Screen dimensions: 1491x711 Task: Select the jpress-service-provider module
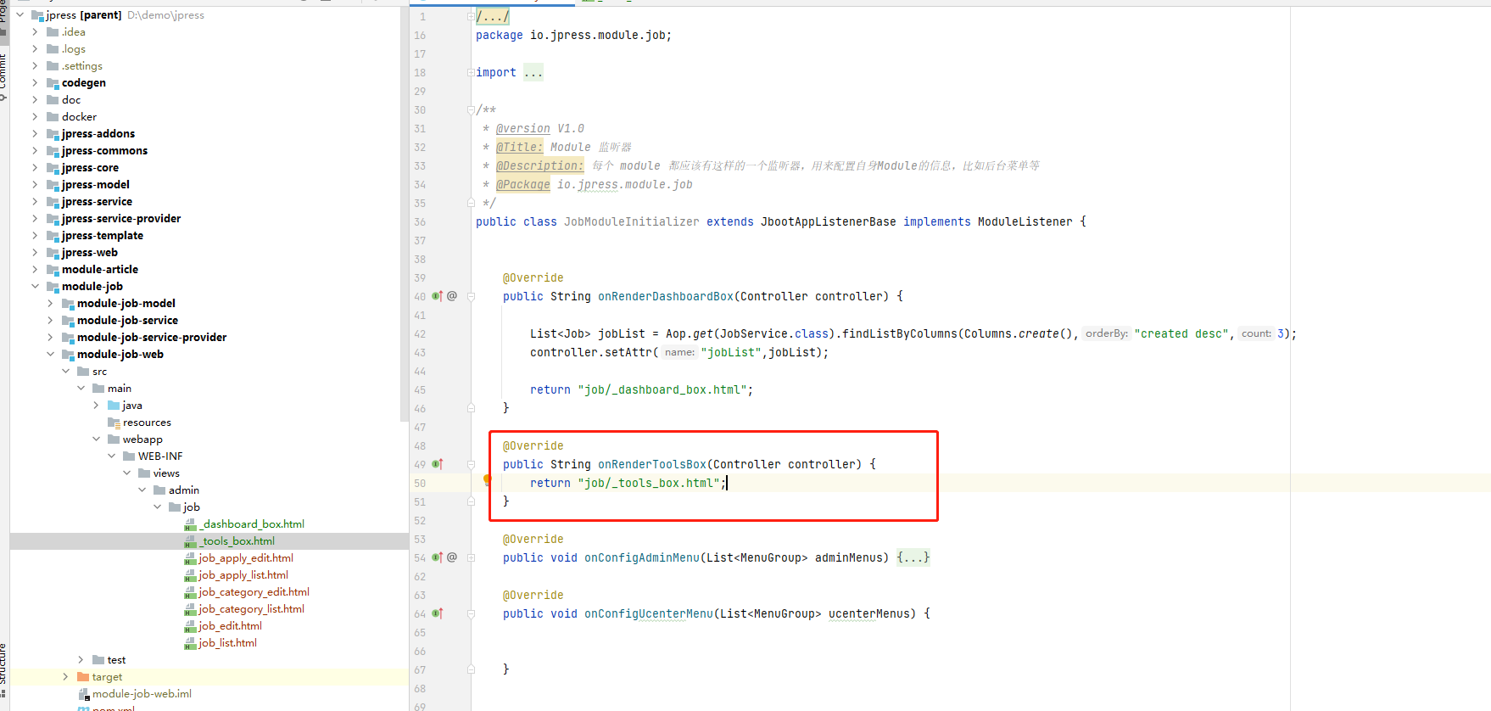tap(121, 219)
